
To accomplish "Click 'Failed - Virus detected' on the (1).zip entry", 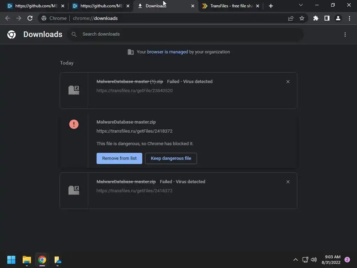I will [190, 82].
